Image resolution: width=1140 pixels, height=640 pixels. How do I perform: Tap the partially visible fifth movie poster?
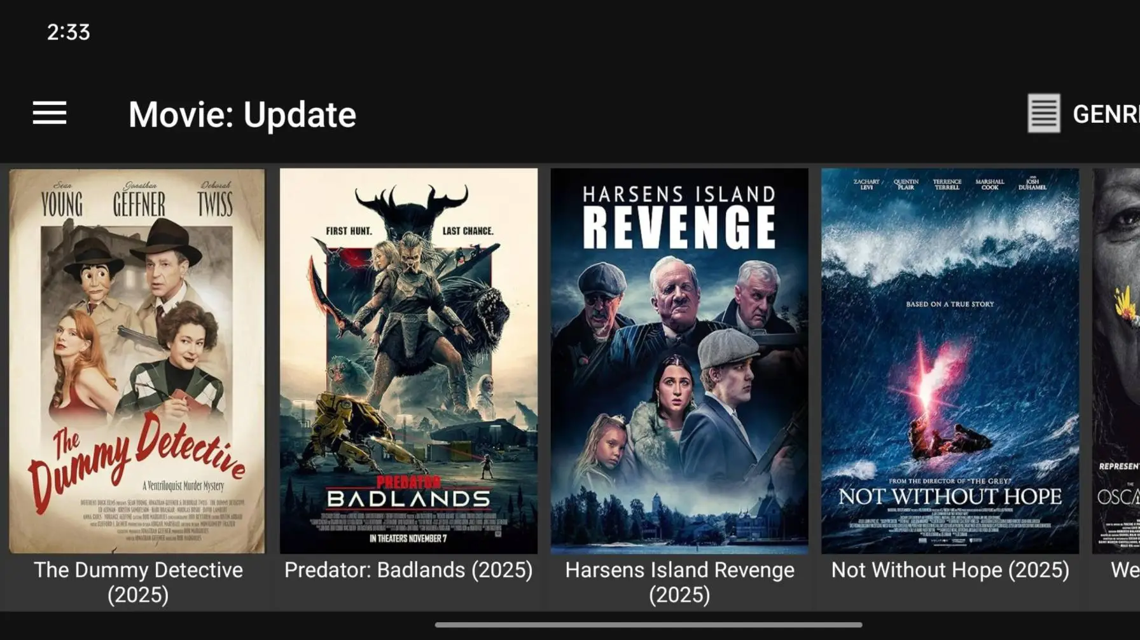pyautogui.click(x=1116, y=360)
